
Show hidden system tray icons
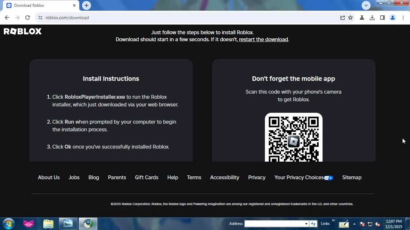[354, 224]
